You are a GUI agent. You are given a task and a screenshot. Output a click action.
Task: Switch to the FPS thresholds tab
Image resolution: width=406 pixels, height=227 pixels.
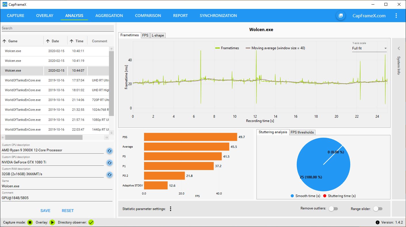tap(302, 132)
